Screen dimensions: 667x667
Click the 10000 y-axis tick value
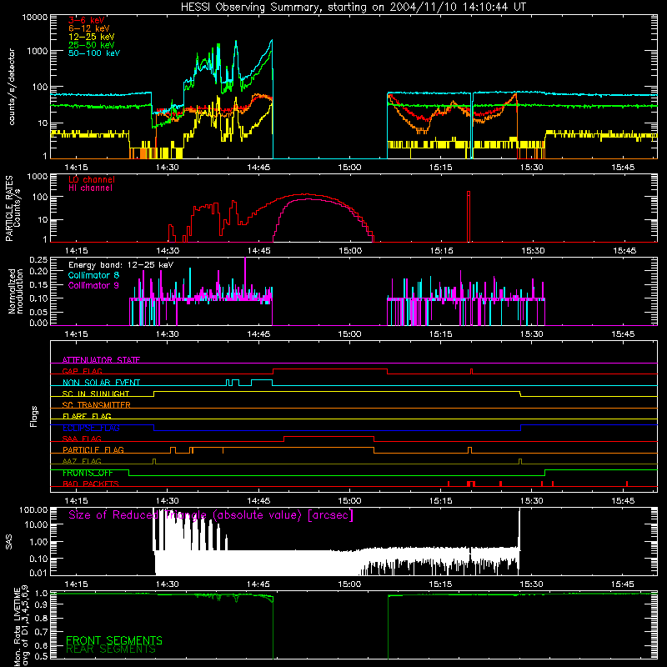click(35, 18)
